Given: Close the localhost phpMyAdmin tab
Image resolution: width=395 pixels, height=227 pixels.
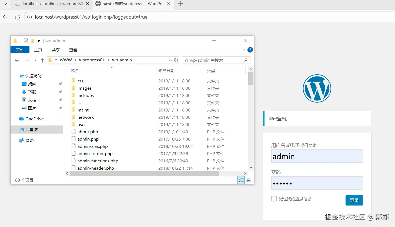Looking at the screenshot, I should click(x=88, y=4).
